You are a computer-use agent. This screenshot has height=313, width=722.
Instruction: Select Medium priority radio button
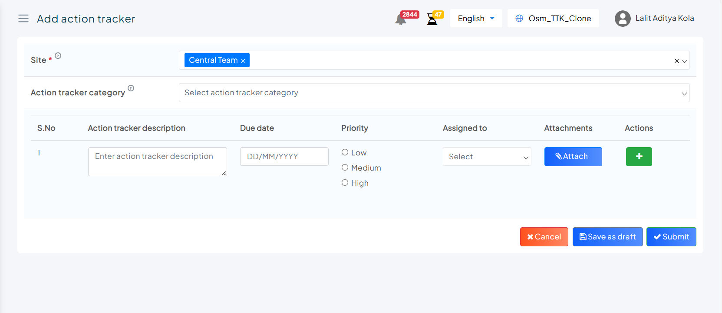345,168
